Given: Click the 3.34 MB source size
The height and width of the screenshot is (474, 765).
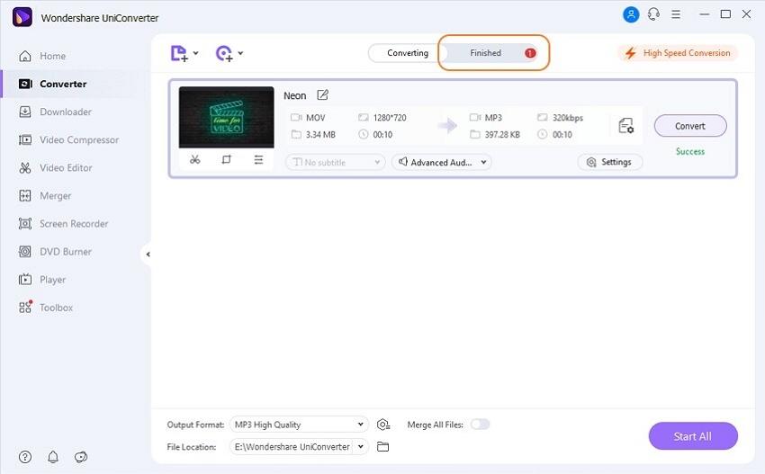Looking at the screenshot, I should click(x=320, y=135).
